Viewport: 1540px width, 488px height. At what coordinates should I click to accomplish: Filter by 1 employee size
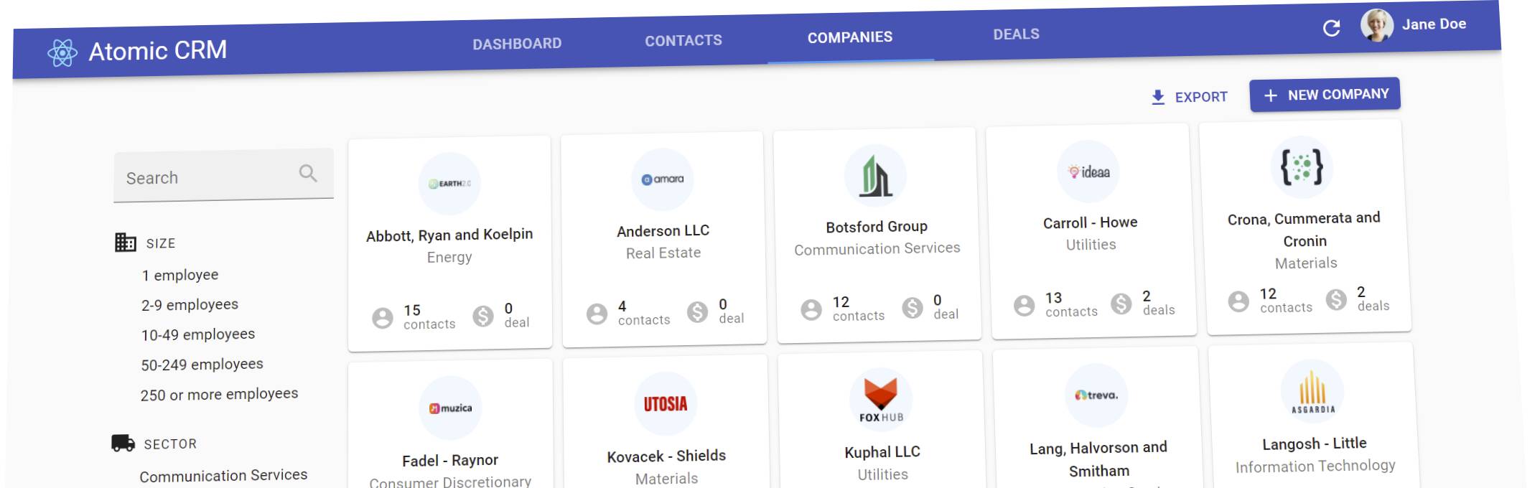(x=180, y=275)
